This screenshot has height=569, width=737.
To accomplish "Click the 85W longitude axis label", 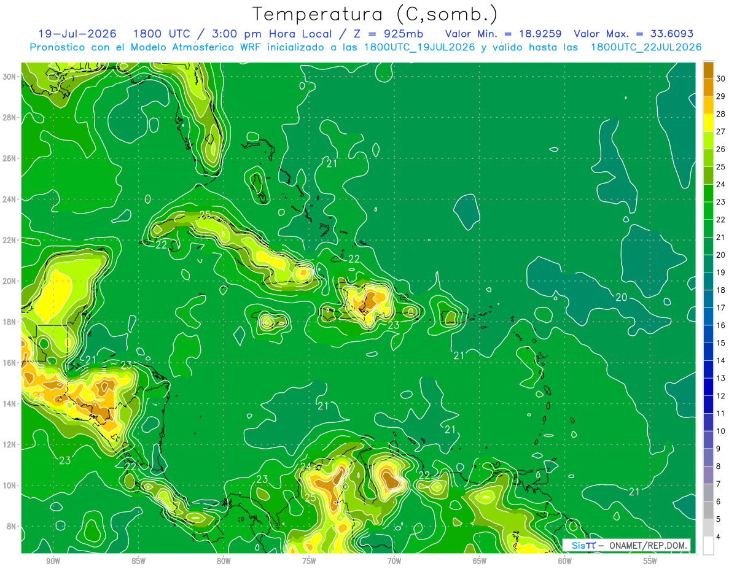I will click(x=138, y=561).
